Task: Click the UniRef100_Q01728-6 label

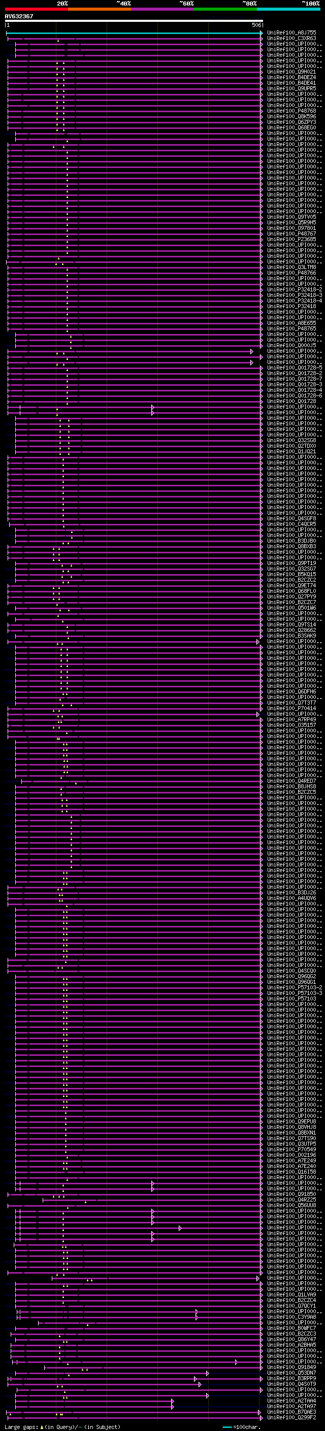Action: (295, 395)
